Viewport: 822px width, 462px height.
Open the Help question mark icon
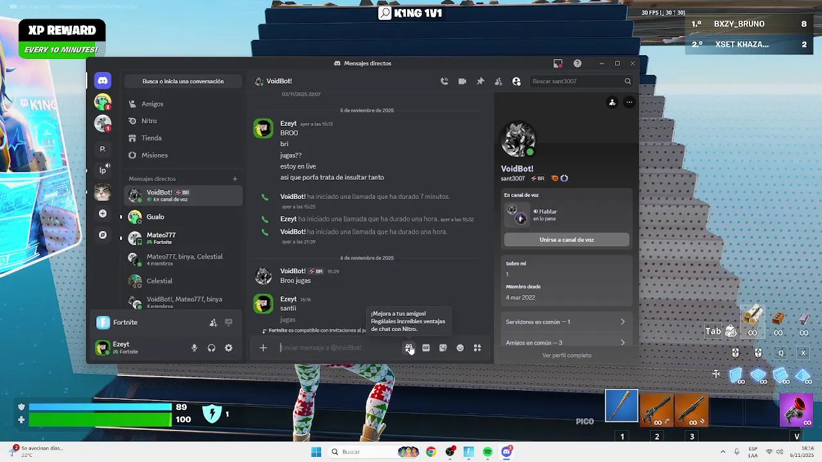577,64
